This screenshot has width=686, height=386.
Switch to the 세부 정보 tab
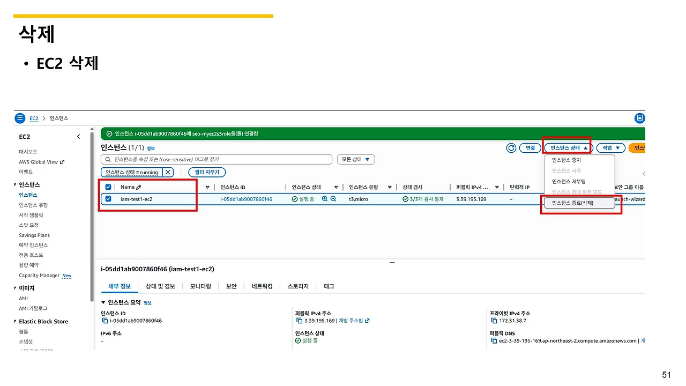120,286
